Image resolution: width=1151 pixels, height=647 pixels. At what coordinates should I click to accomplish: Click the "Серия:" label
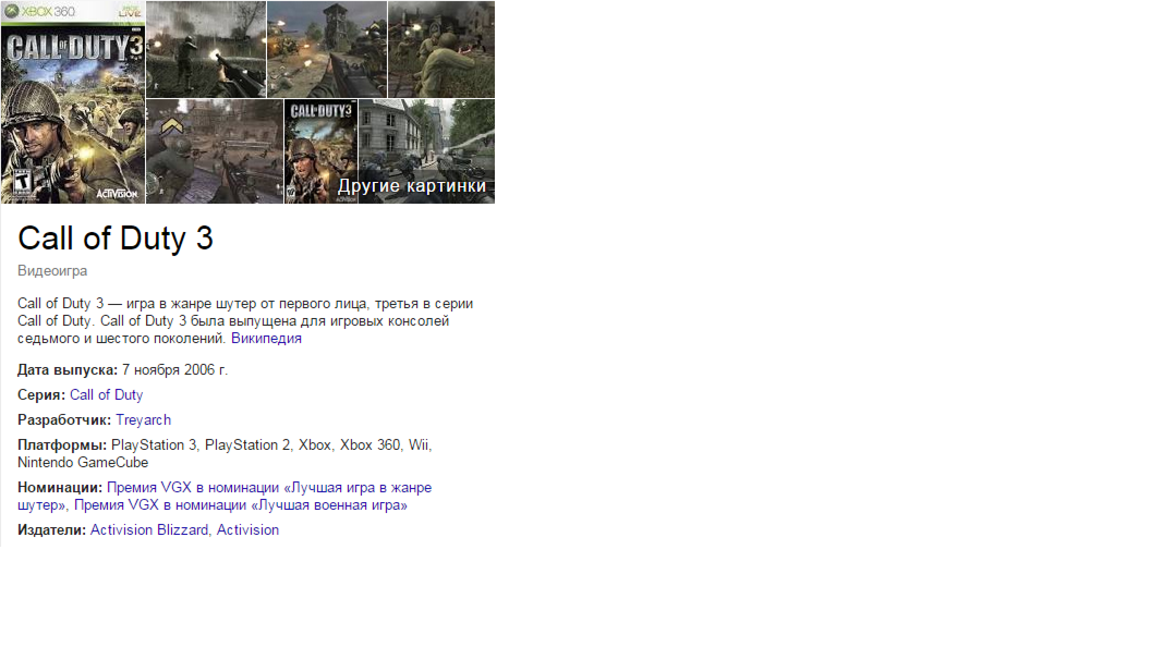(41, 395)
